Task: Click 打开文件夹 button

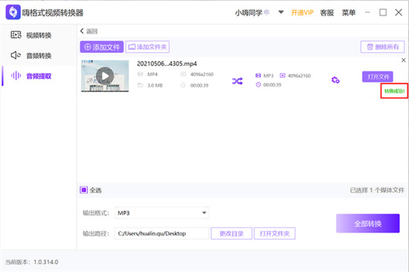Action: (274, 233)
